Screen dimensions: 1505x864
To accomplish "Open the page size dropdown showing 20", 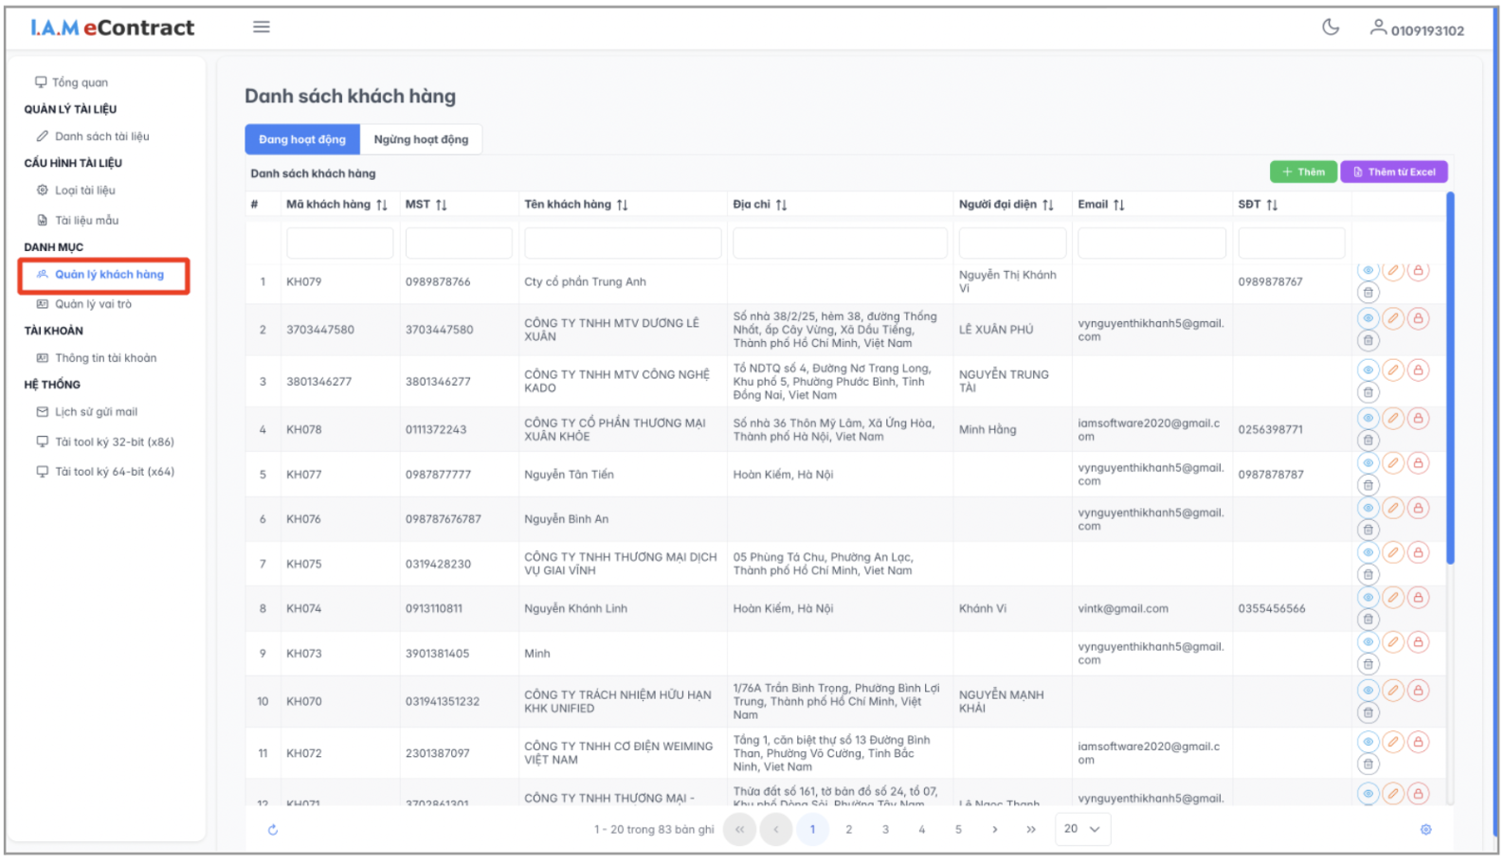I will 1081,829.
